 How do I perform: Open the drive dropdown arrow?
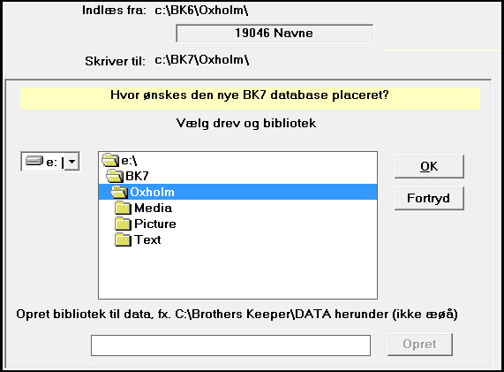pyautogui.click(x=72, y=161)
